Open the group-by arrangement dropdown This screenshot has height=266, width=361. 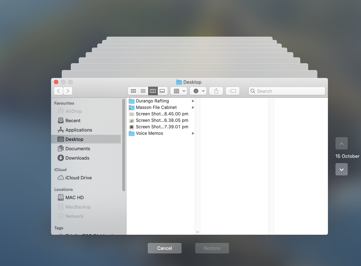[x=178, y=91]
